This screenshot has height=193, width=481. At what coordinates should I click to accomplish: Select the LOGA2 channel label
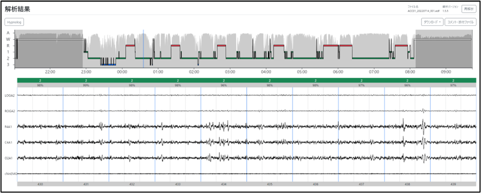[x=10, y=95]
